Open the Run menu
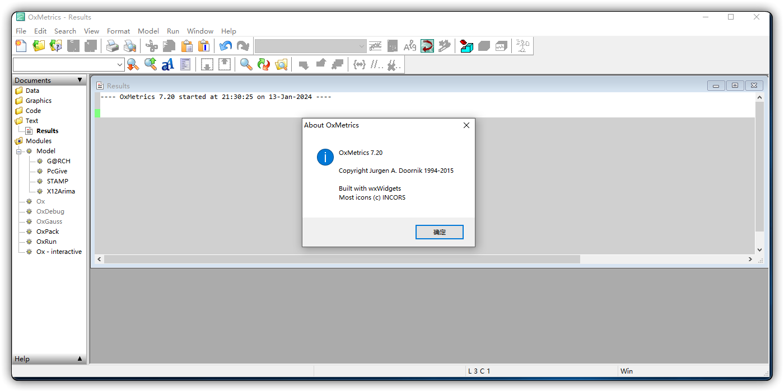The width and height of the screenshot is (784, 392). (x=173, y=31)
